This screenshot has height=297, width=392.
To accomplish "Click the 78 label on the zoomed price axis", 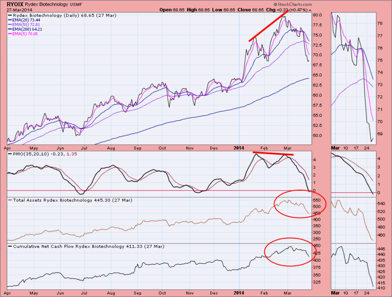I will pyautogui.click(x=380, y=23).
